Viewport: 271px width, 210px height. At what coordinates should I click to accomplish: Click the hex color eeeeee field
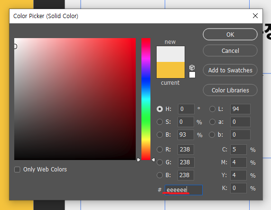click(x=184, y=190)
